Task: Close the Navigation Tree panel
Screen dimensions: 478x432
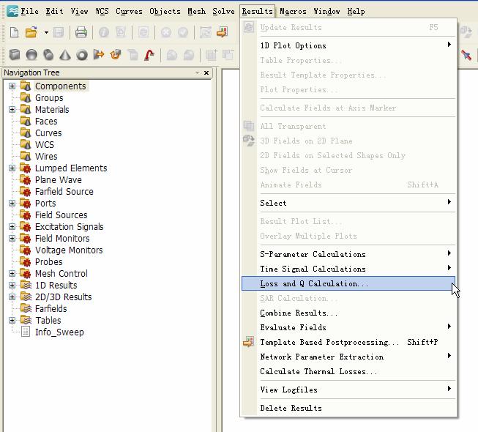Action: coord(206,73)
